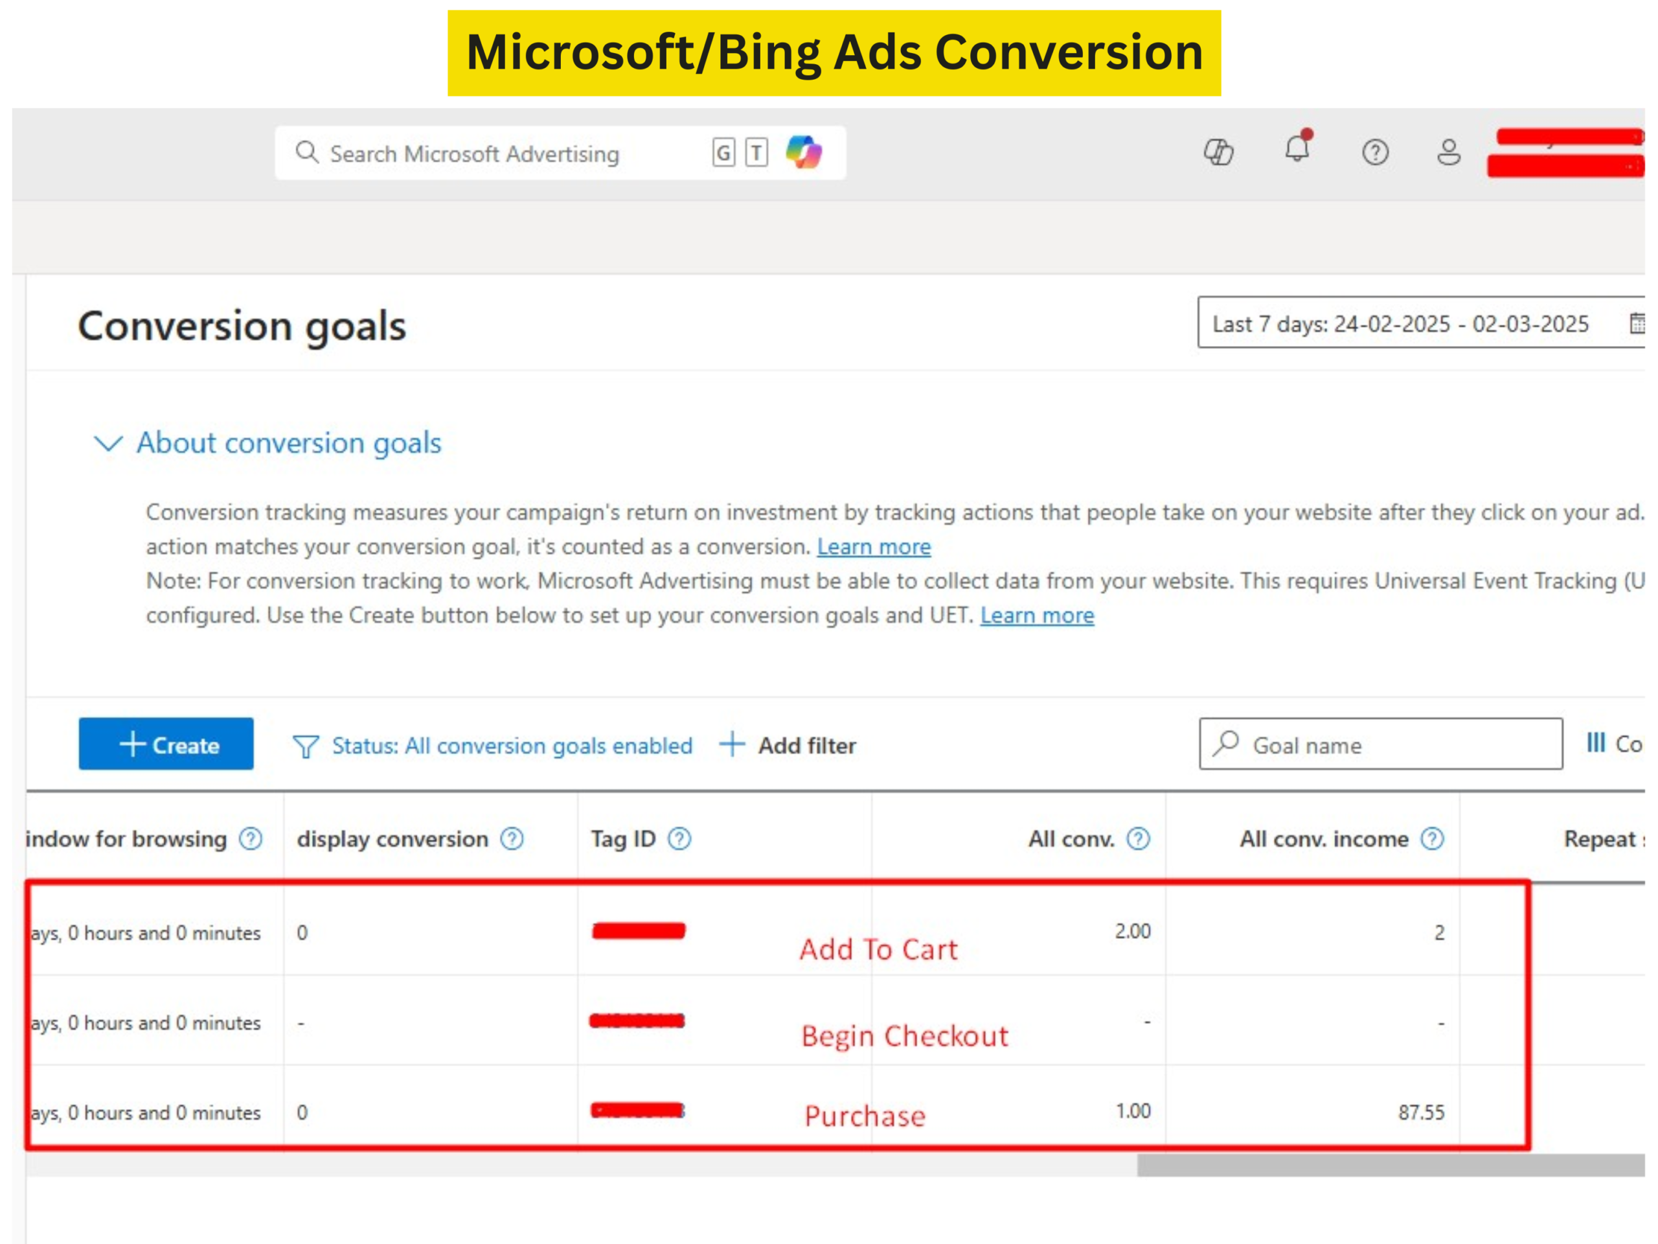Collapse the About conversion goals section
The height and width of the screenshot is (1244, 1658).
pos(108,443)
